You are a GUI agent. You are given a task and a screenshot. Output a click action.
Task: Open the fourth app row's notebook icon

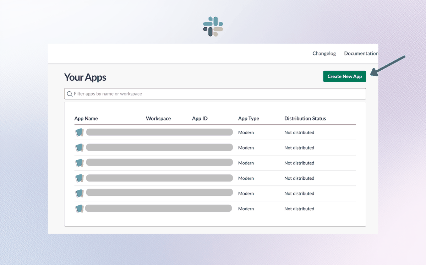[x=79, y=178]
